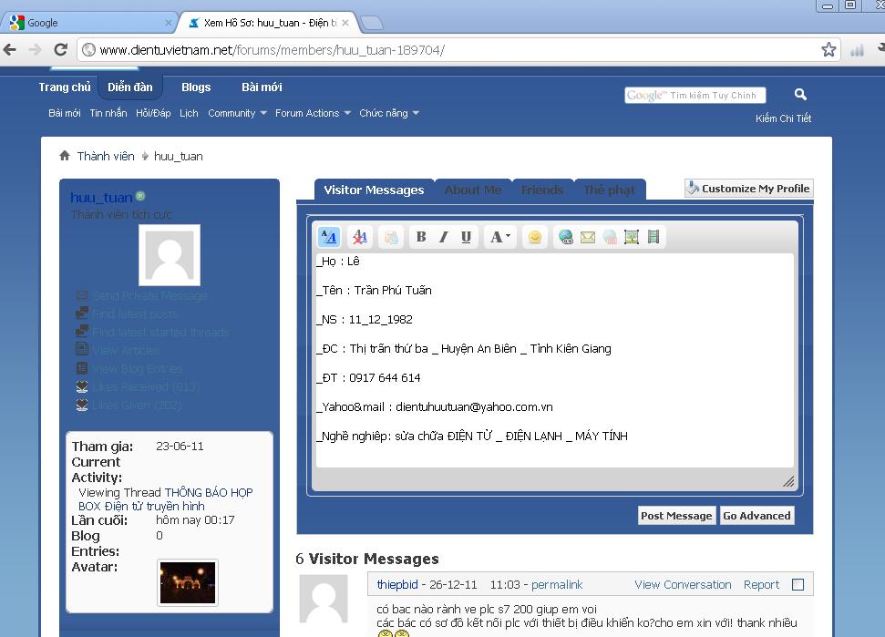Viewport: 885px width, 637px height.
Task: Expand the Community dropdown menu
Action: [x=263, y=113]
